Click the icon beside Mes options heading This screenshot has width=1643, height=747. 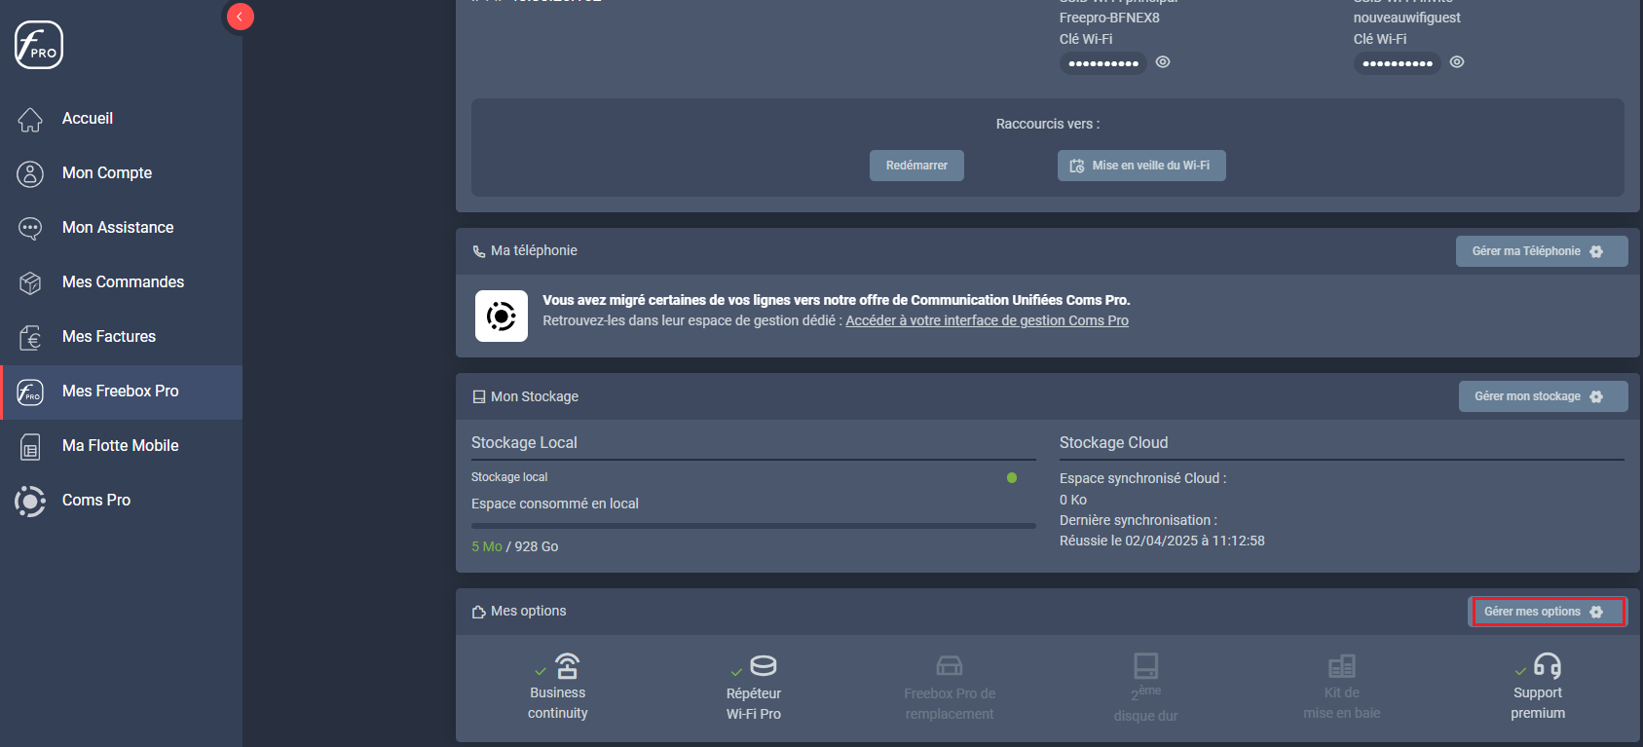(479, 612)
